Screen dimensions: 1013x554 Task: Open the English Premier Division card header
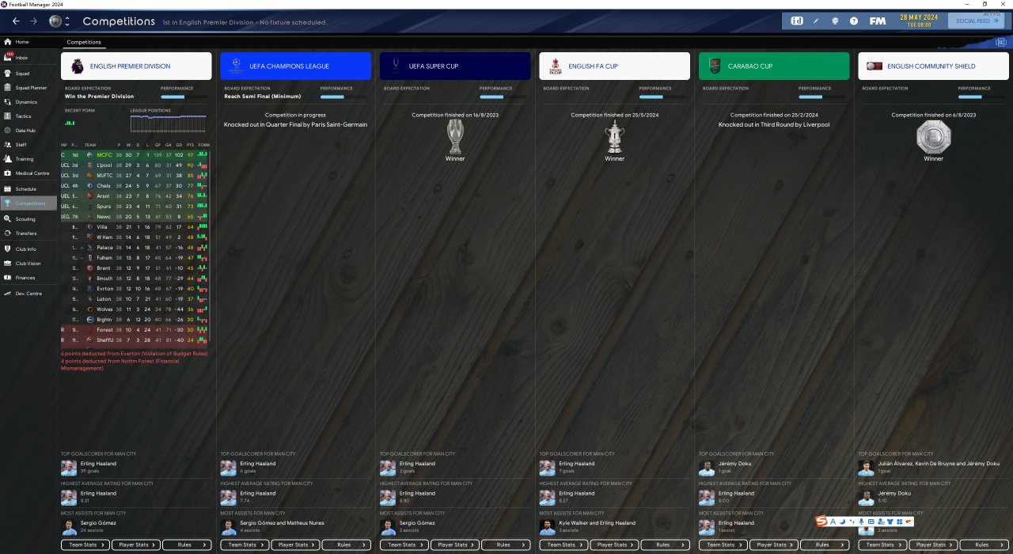point(136,66)
